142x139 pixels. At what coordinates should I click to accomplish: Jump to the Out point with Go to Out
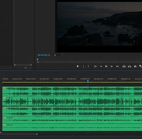pos(117,66)
